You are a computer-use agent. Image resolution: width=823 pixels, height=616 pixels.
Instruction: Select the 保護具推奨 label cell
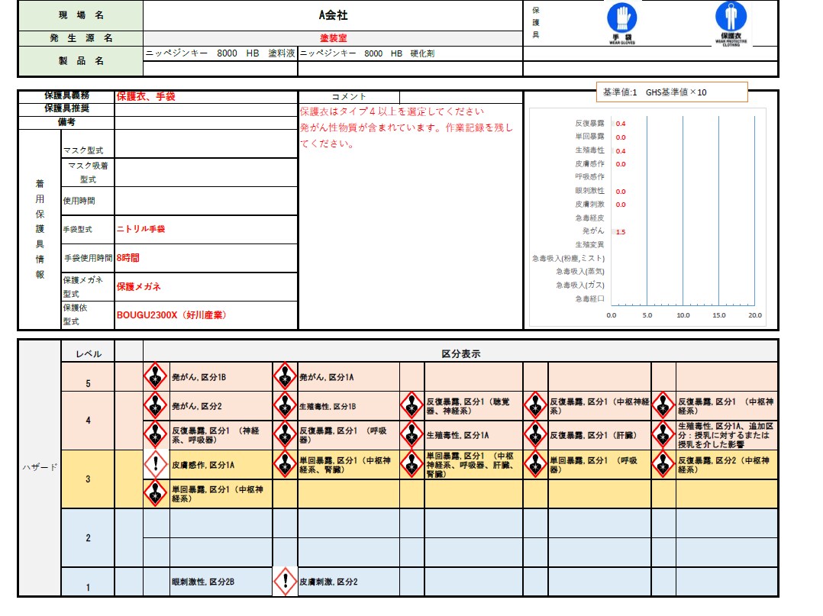point(66,108)
